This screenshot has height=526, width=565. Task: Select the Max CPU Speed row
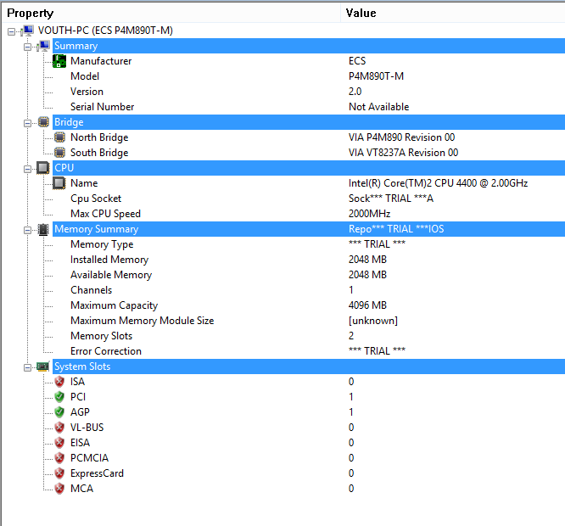click(309, 214)
